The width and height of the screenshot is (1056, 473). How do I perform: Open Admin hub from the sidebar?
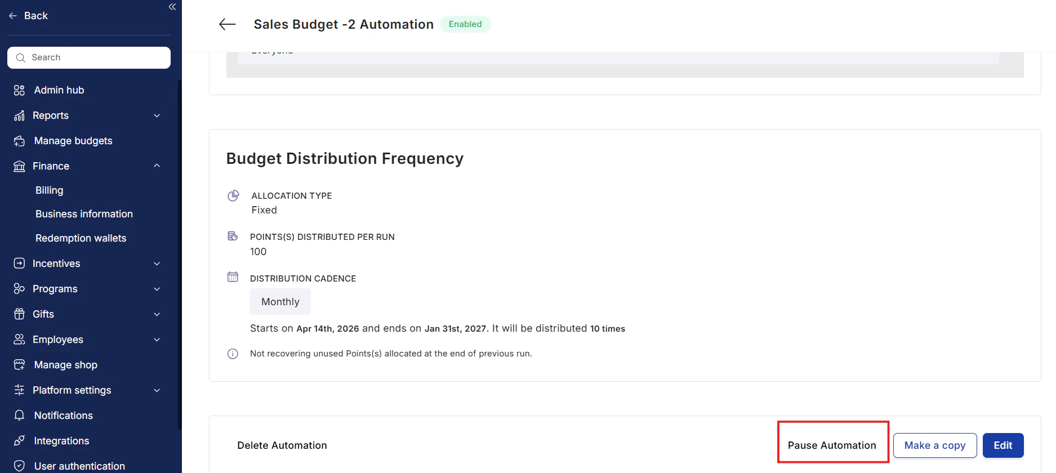[59, 90]
